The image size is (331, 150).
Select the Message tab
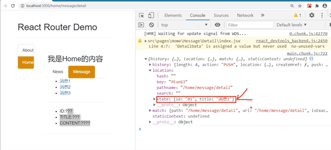pyautogui.click(x=82, y=72)
